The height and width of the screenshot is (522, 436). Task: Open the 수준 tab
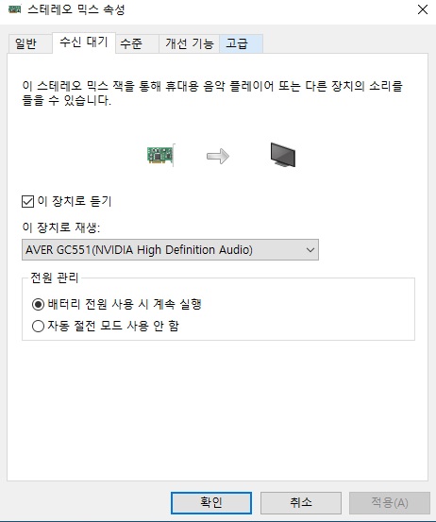[x=131, y=43]
